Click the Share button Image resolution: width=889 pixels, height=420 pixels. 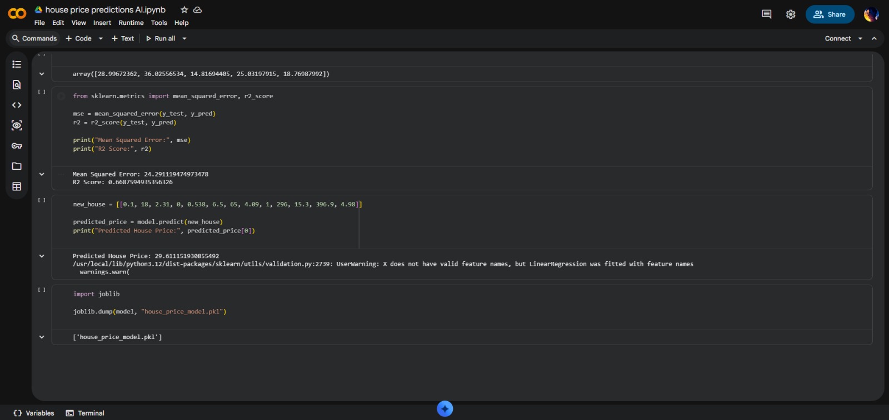coord(830,14)
